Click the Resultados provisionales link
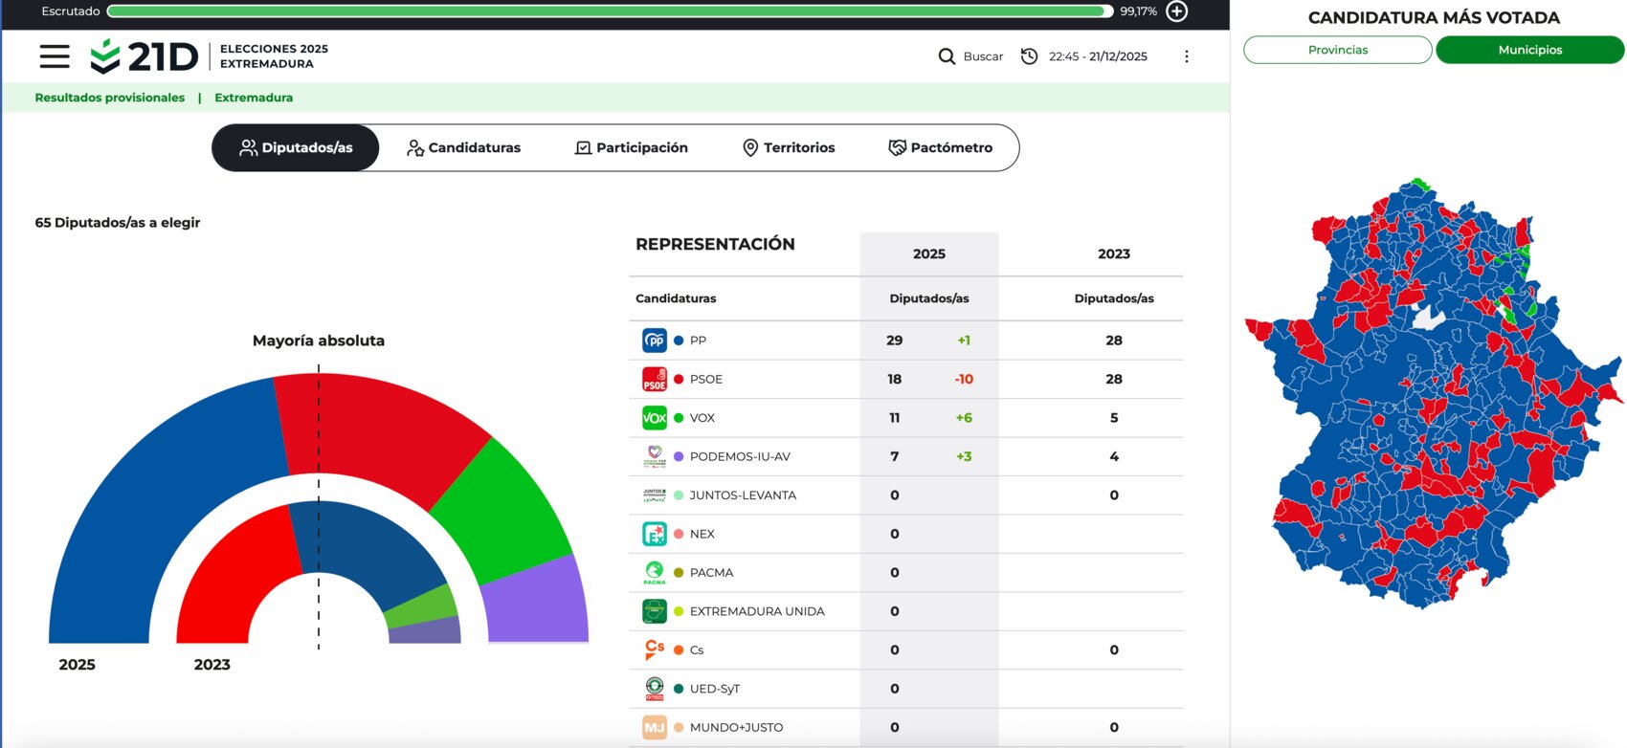The image size is (1627, 748). (x=110, y=98)
